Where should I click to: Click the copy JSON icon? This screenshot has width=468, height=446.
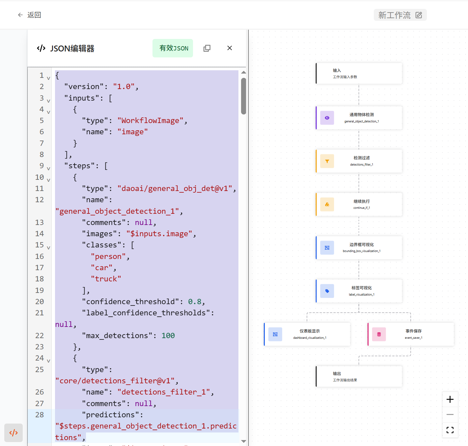pyautogui.click(x=207, y=48)
